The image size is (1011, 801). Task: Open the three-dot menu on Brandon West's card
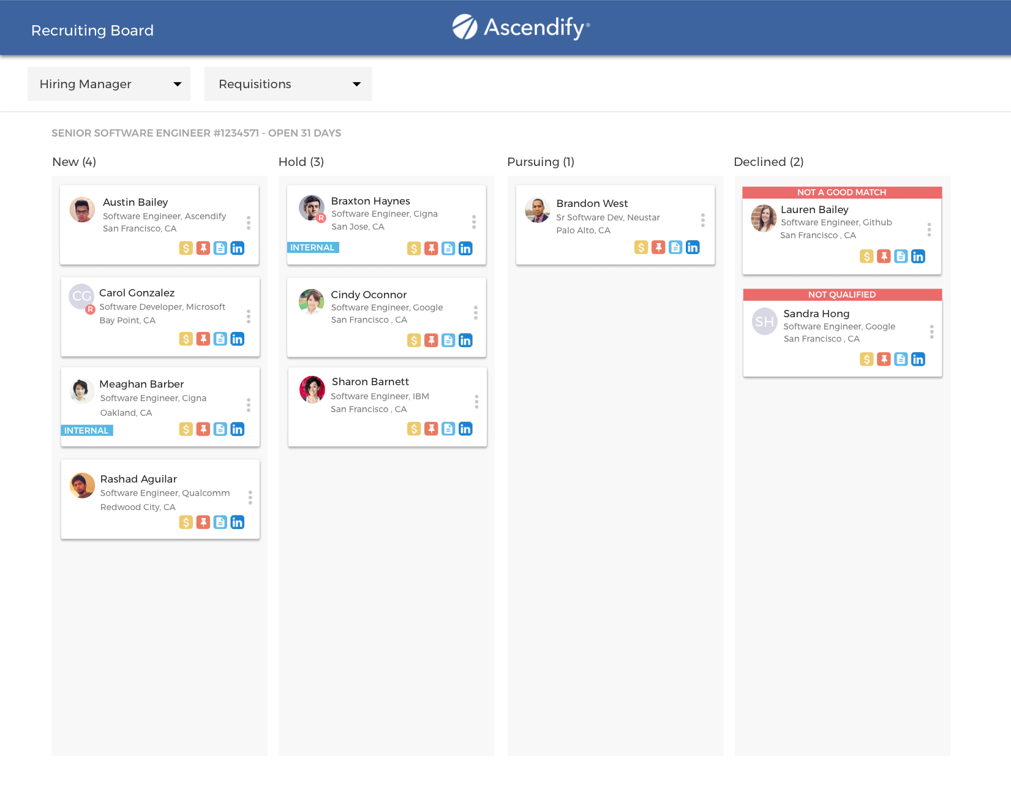703,220
